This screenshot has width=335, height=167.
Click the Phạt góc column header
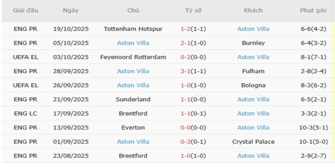(x=314, y=10)
